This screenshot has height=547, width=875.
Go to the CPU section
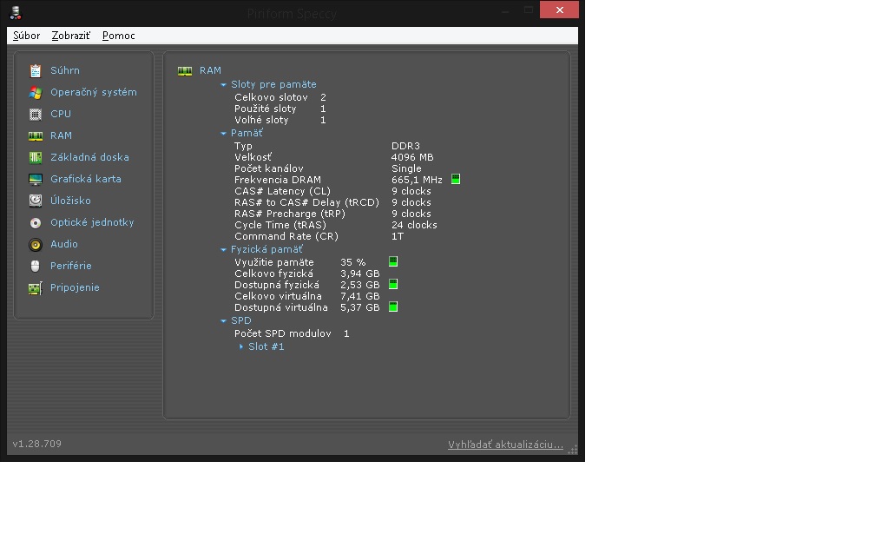pos(60,114)
